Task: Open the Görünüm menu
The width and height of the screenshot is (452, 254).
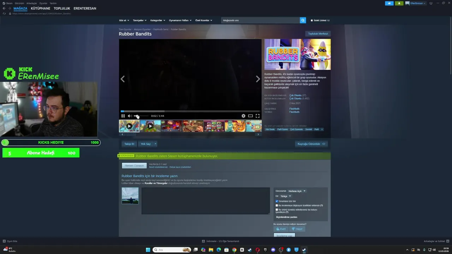Action: coord(19,3)
